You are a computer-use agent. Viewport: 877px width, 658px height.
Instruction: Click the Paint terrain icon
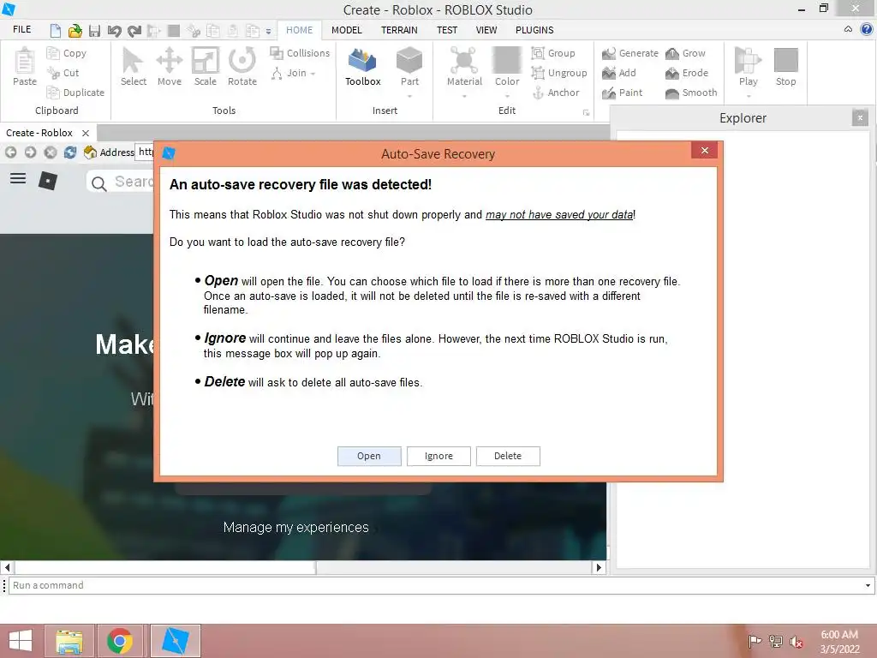609,93
